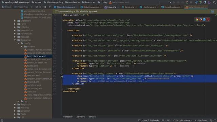
Task: Click the VCS update project icon
Action: pyautogui.click(x=196, y=2)
